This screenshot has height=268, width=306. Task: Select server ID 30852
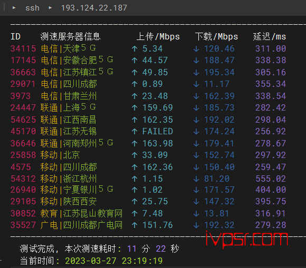tap(23, 213)
